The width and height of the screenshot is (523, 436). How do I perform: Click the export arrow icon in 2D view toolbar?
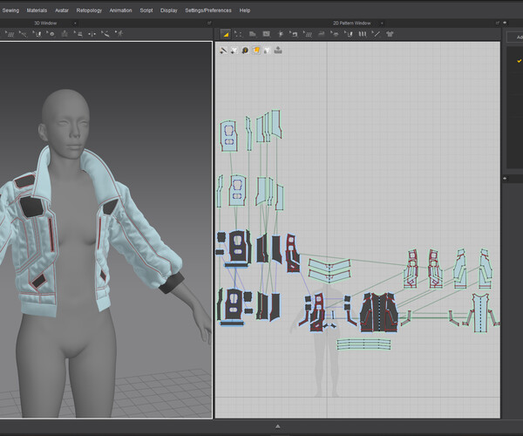tap(277, 51)
